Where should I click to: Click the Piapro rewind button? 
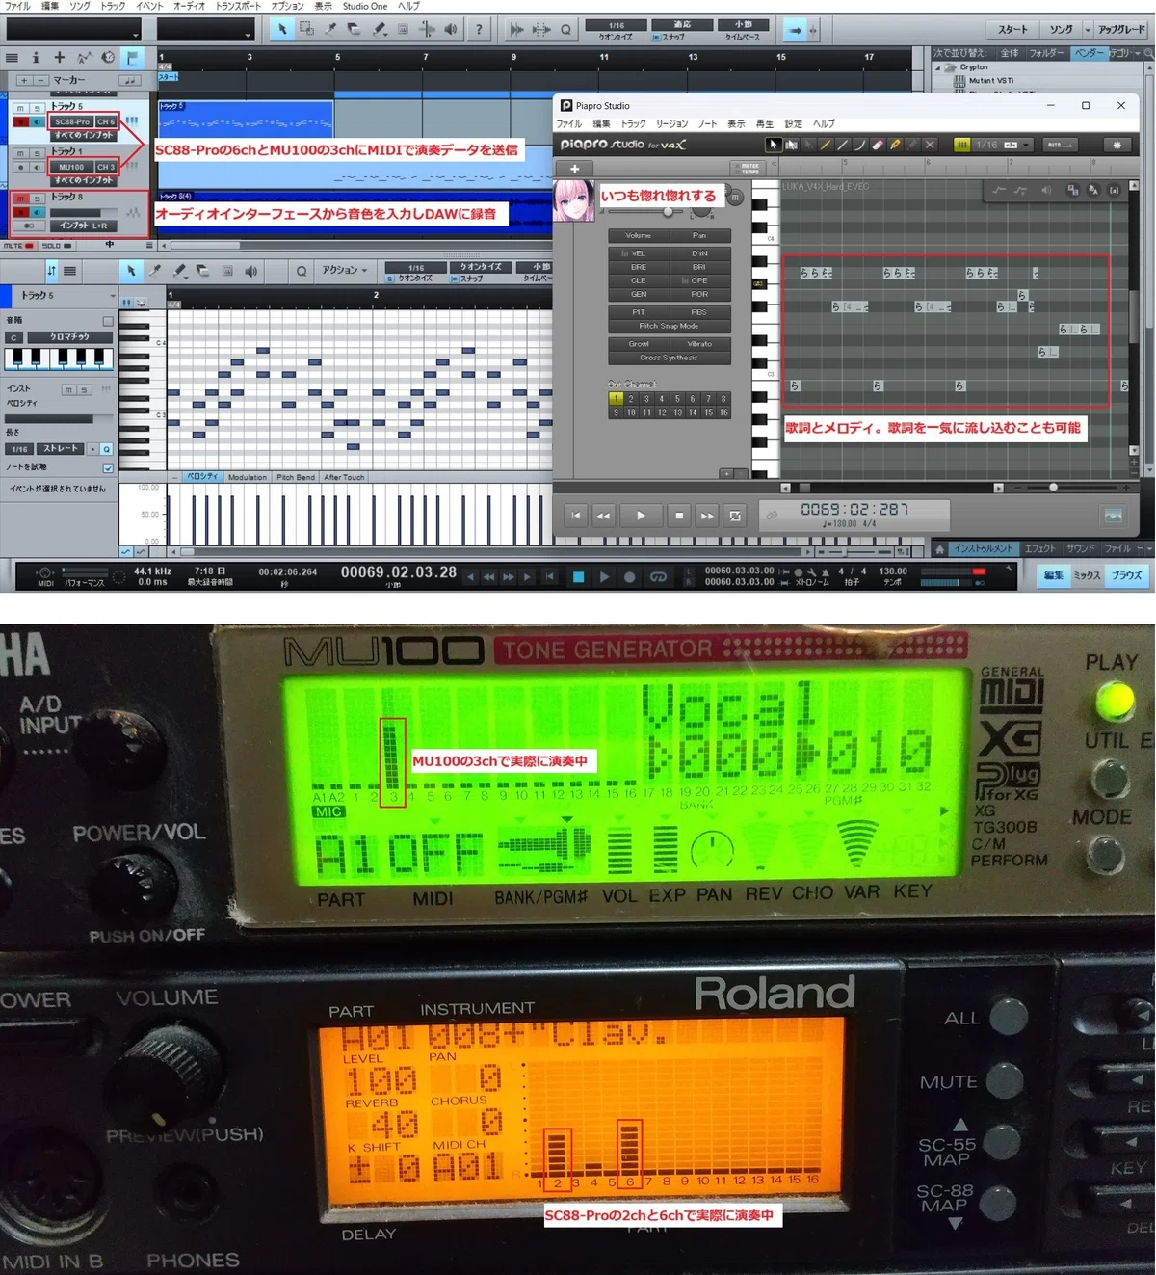pos(603,516)
